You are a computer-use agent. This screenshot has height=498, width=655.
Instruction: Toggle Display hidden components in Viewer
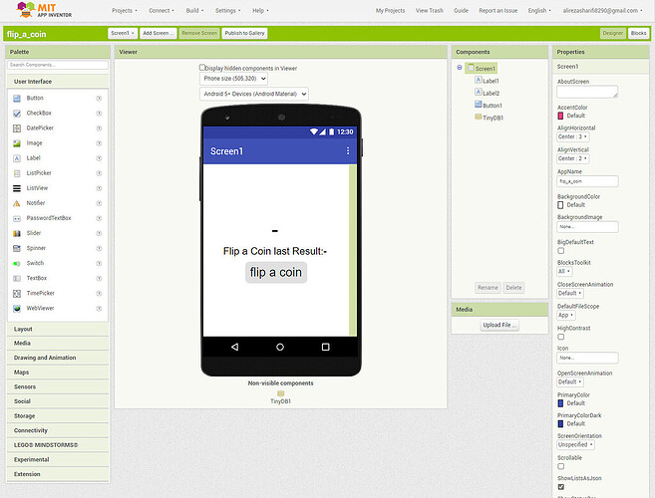click(202, 67)
